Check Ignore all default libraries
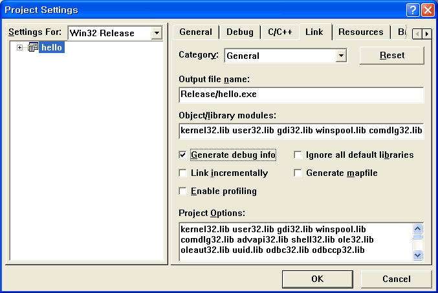438x293 pixels. (x=298, y=155)
